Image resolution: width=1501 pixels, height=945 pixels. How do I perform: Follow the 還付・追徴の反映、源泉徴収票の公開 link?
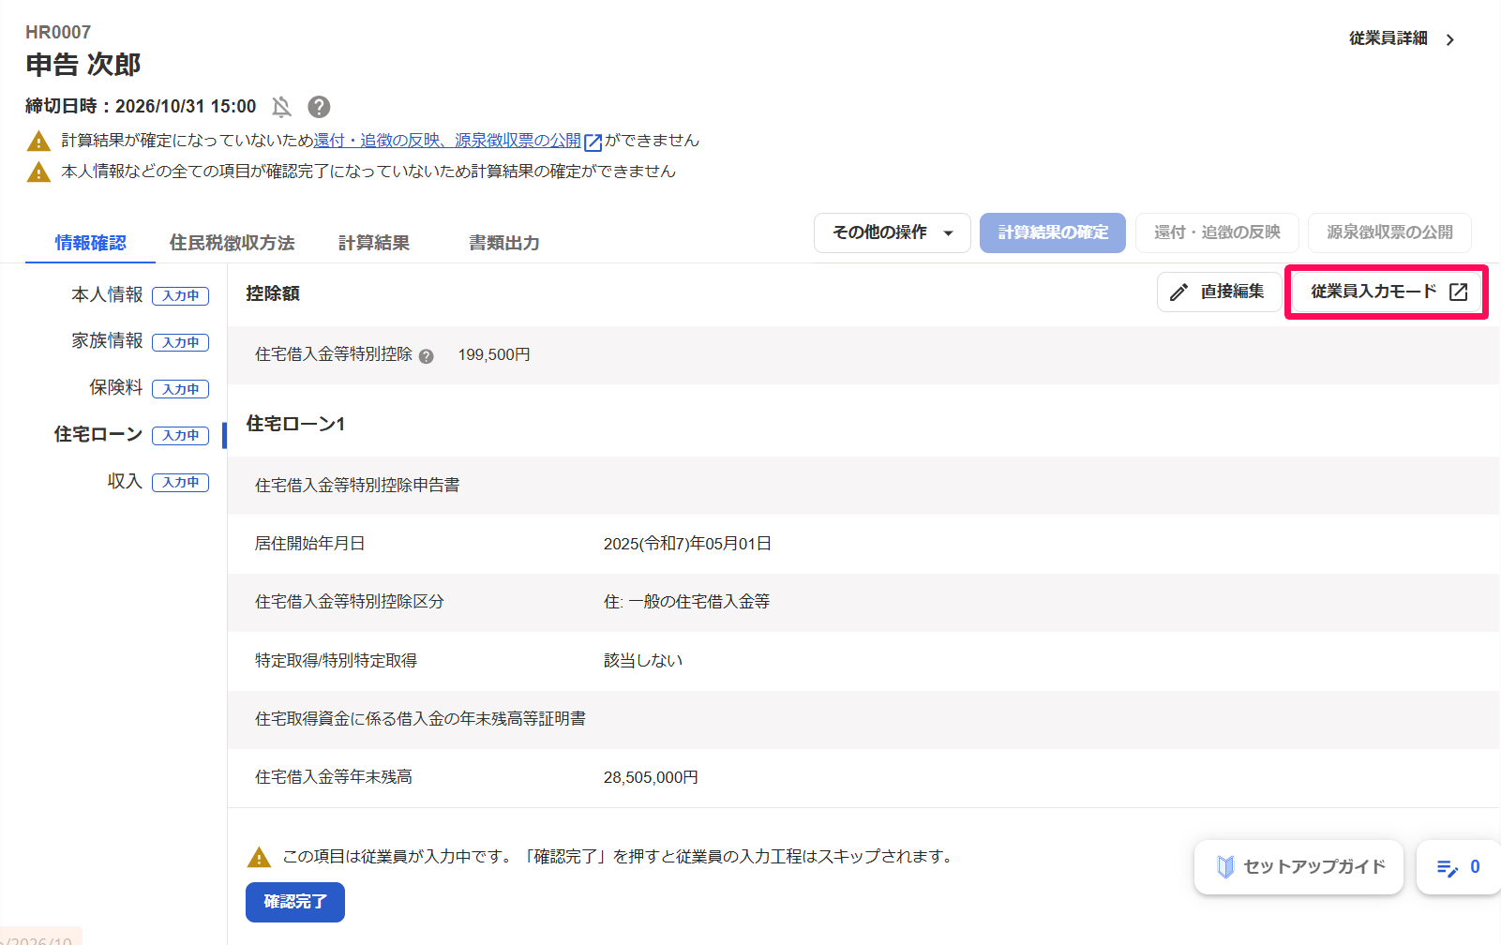[x=448, y=141]
